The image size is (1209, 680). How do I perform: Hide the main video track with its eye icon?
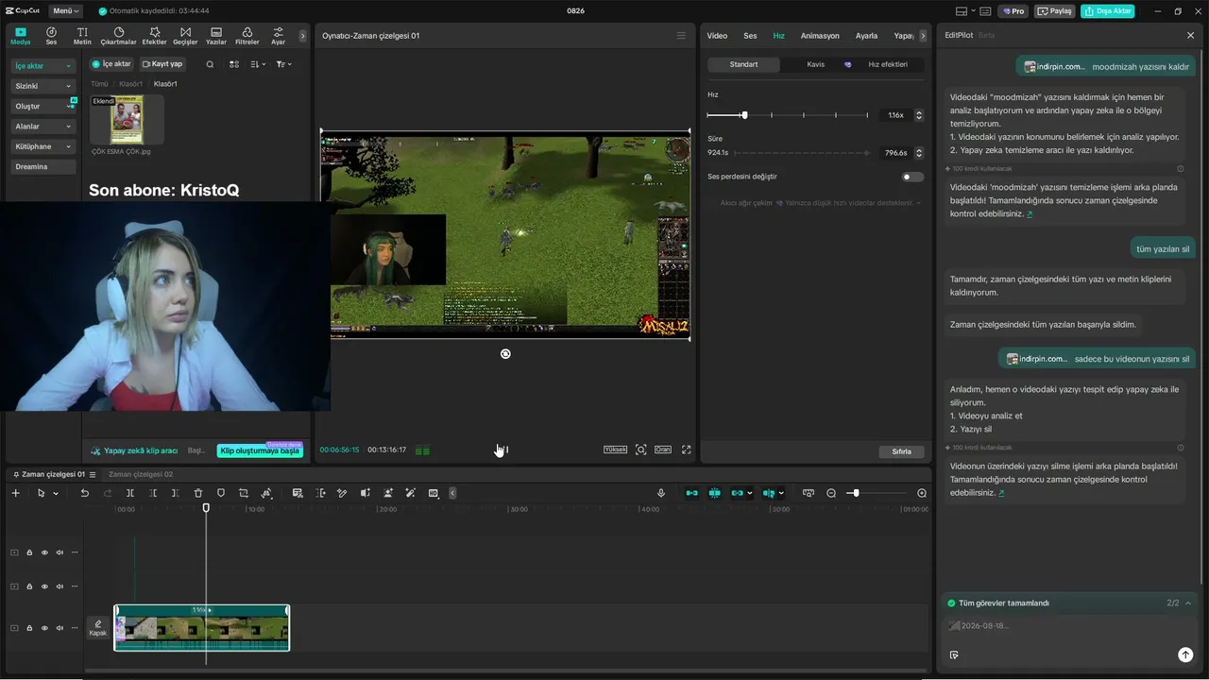[44, 628]
